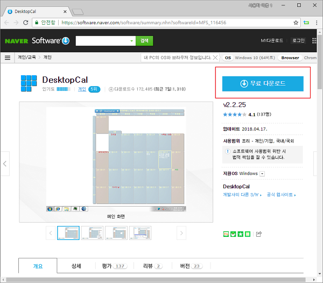Go to the 개인/교육 breadcrumb category
The image size is (323, 283).
(x=26, y=57)
